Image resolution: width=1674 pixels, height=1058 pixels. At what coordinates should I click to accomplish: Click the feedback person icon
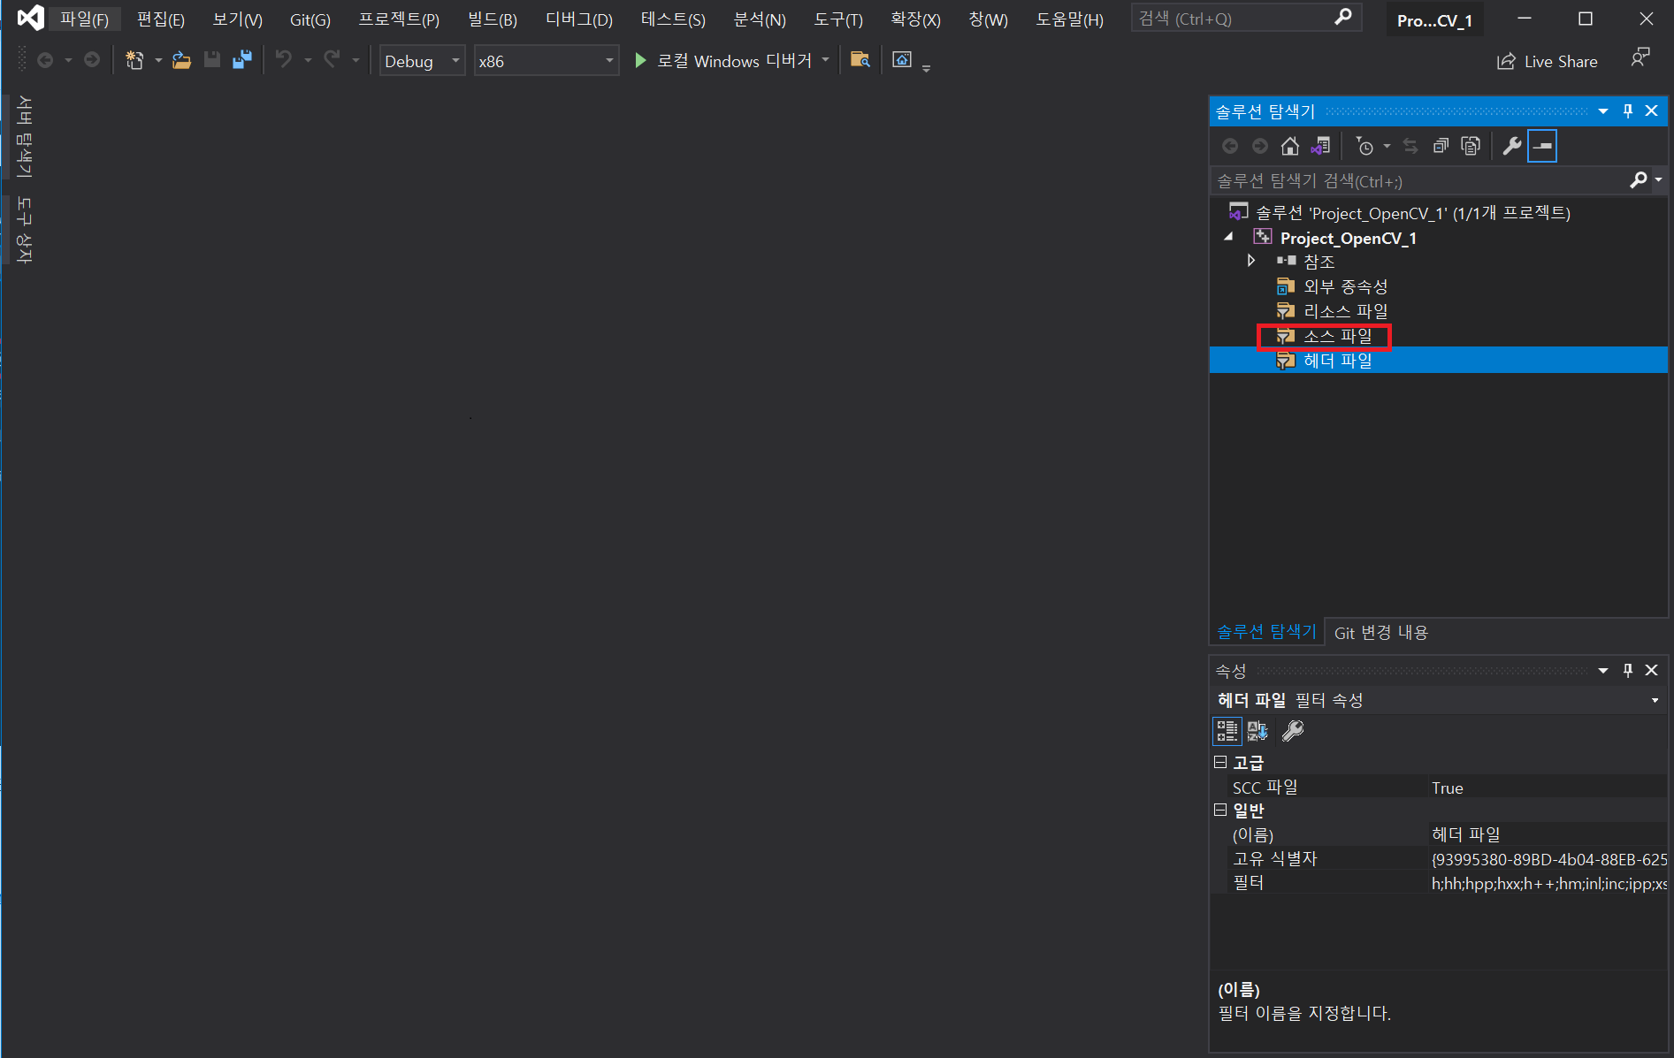[x=1640, y=58]
